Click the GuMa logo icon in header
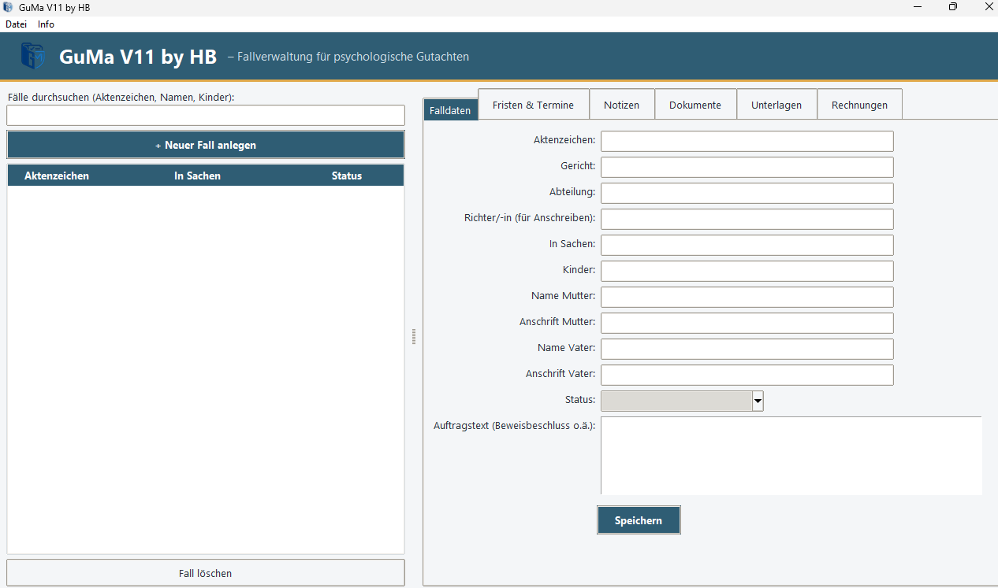This screenshot has height=588, width=998. coord(33,56)
